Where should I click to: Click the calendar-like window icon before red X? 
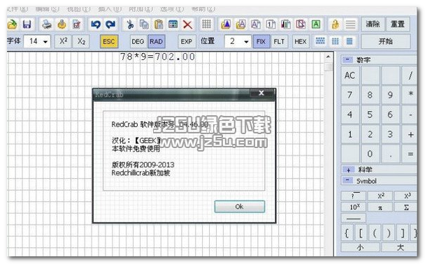tap(173, 24)
